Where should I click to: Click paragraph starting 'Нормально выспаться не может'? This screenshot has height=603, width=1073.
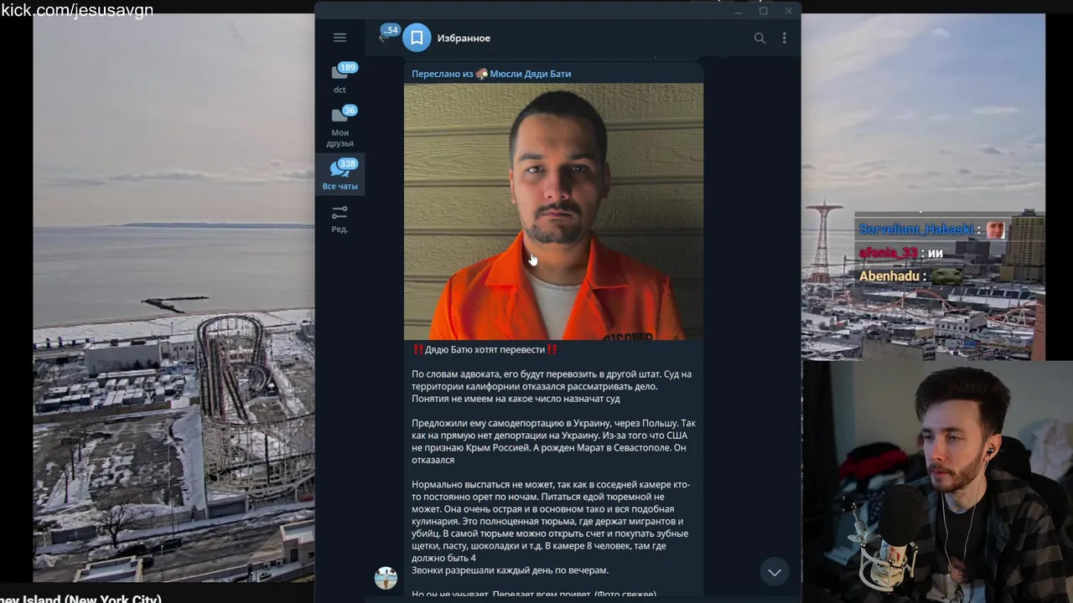tap(551, 521)
